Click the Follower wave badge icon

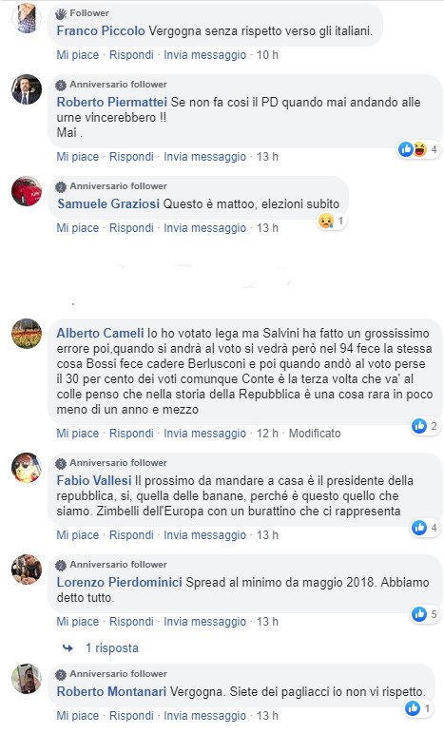click(61, 13)
